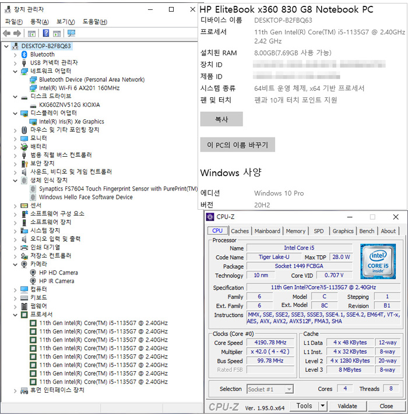408x416 pixels.
Task: Click the 휴먼 인터페이스 장치 icon
Action: coord(24,390)
